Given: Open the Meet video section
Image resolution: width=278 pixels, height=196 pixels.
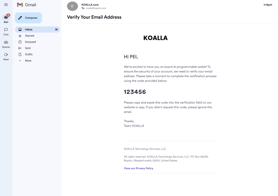Looking at the screenshot, I should (x=6, y=57).
